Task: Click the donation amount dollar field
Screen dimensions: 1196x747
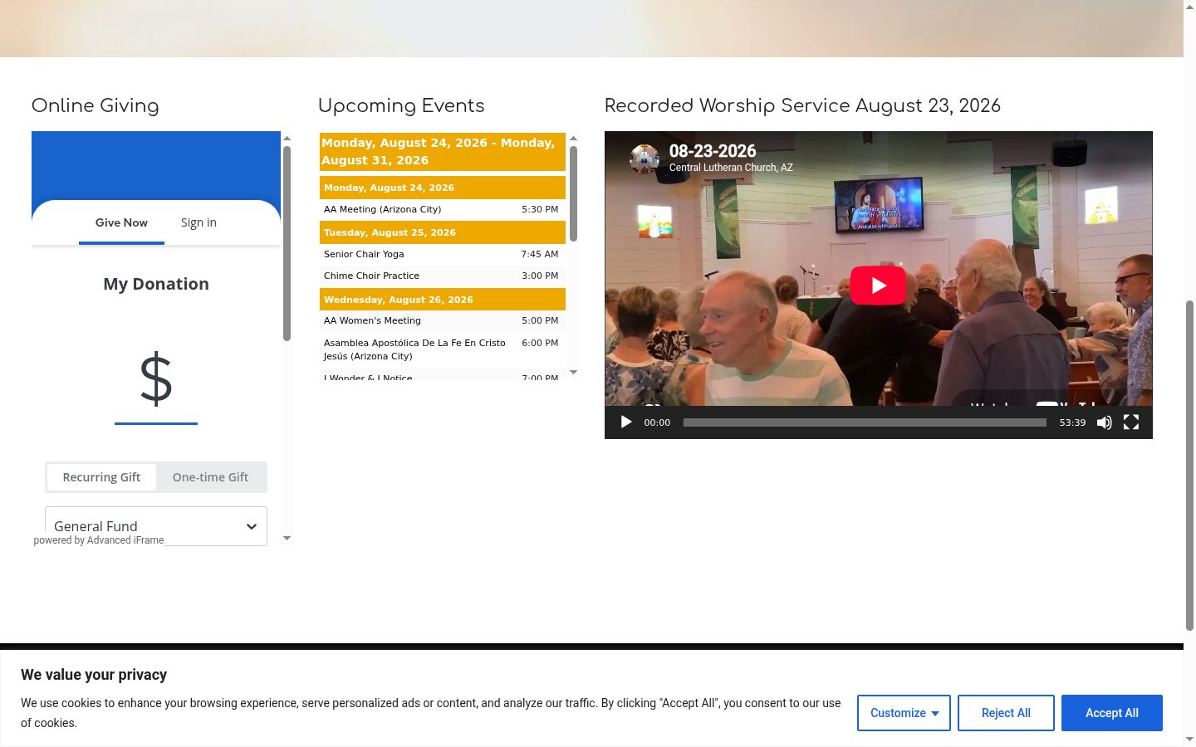Action: (x=156, y=380)
